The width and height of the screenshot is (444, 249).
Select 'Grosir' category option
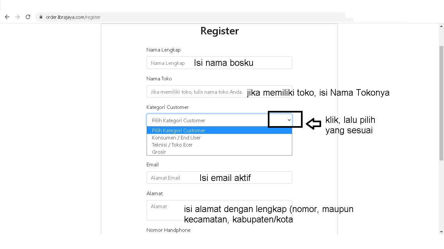tap(219, 152)
